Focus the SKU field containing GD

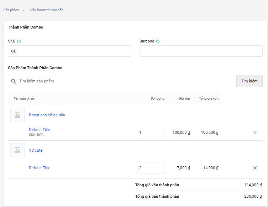[x=69, y=51]
